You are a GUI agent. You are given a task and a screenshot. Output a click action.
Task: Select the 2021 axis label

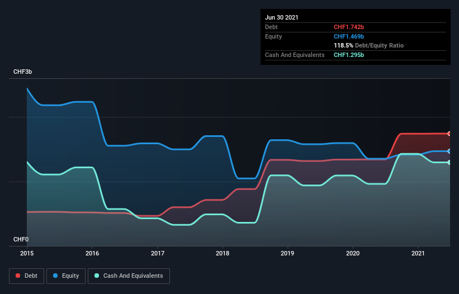pos(418,254)
